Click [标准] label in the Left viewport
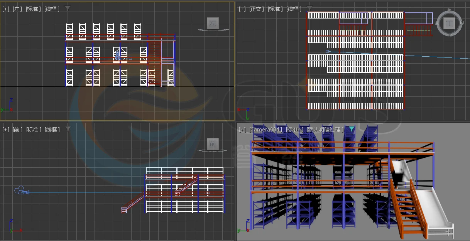 [x=34, y=9]
